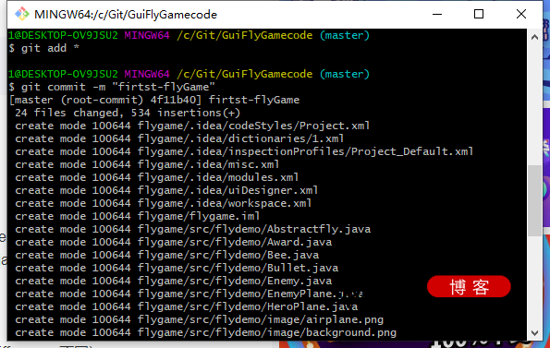Click the vertical scrollbar thumb
The height and width of the screenshot is (348, 550).
pyautogui.click(x=534, y=200)
